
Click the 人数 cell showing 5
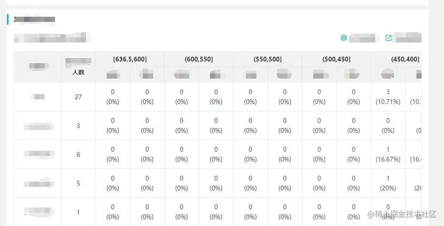[x=78, y=183]
